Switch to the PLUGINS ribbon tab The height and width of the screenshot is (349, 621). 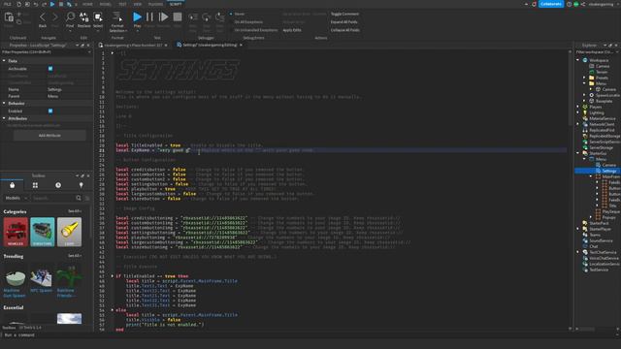155,4
